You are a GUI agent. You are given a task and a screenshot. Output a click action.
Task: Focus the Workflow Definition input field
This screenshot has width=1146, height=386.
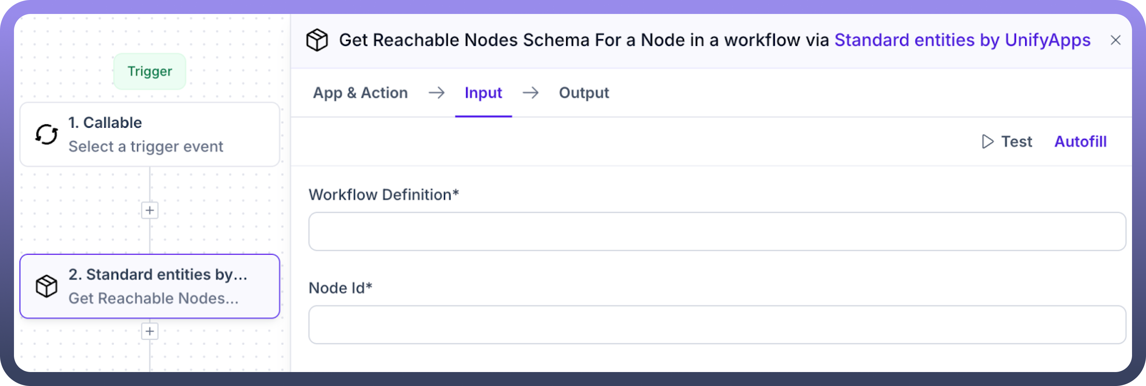717,231
